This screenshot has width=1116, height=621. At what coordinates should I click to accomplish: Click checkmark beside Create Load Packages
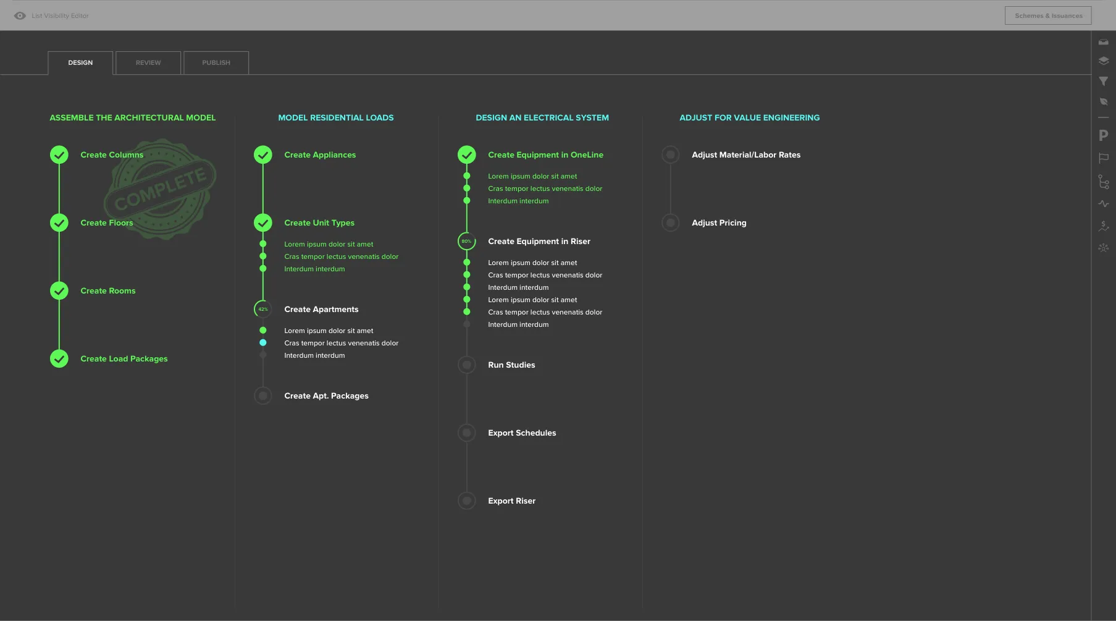tap(59, 358)
